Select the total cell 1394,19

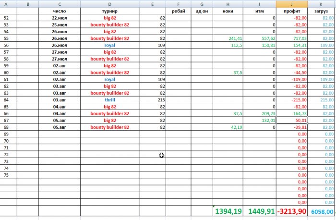[x=228, y=211]
